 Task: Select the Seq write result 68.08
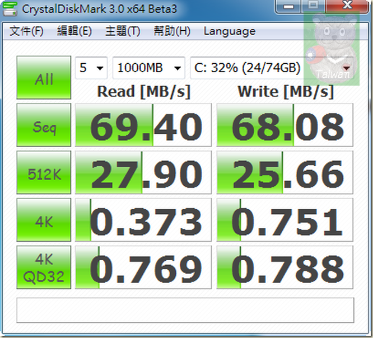pyautogui.click(x=285, y=125)
